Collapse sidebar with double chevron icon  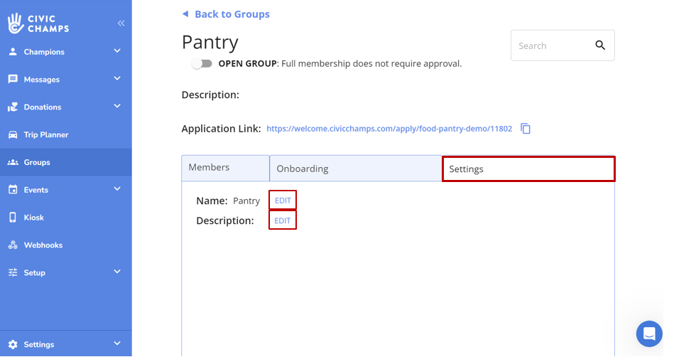pyautogui.click(x=121, y=23)
